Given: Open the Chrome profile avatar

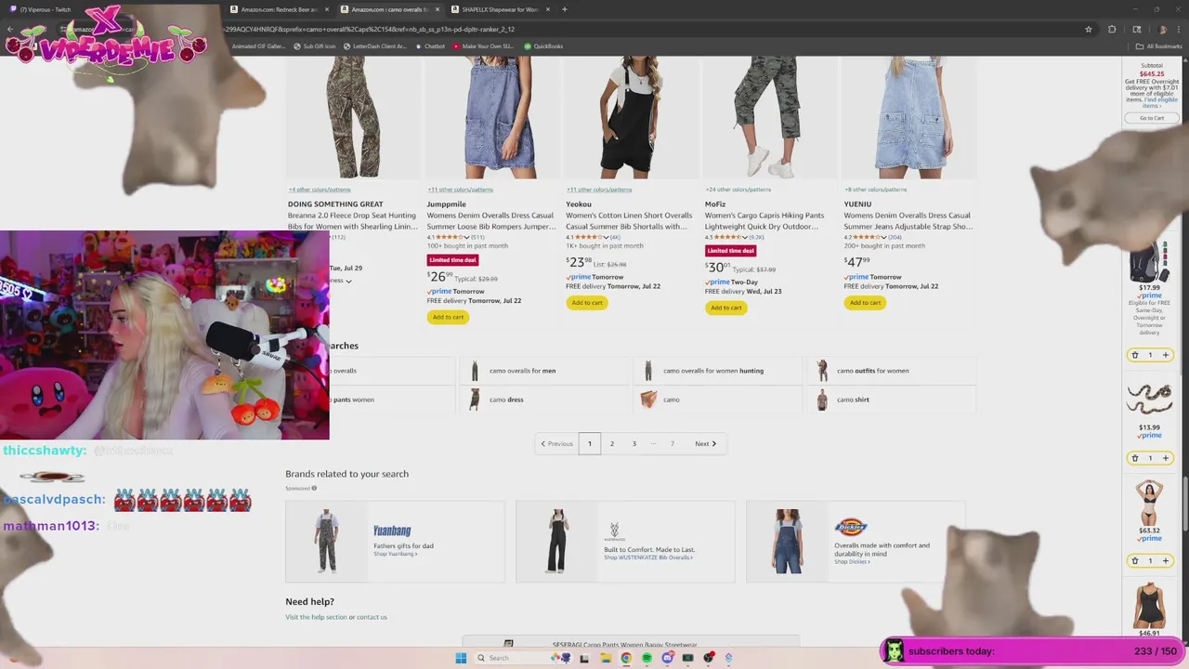Looking at the screenshot, I should tap(1163, 29).
